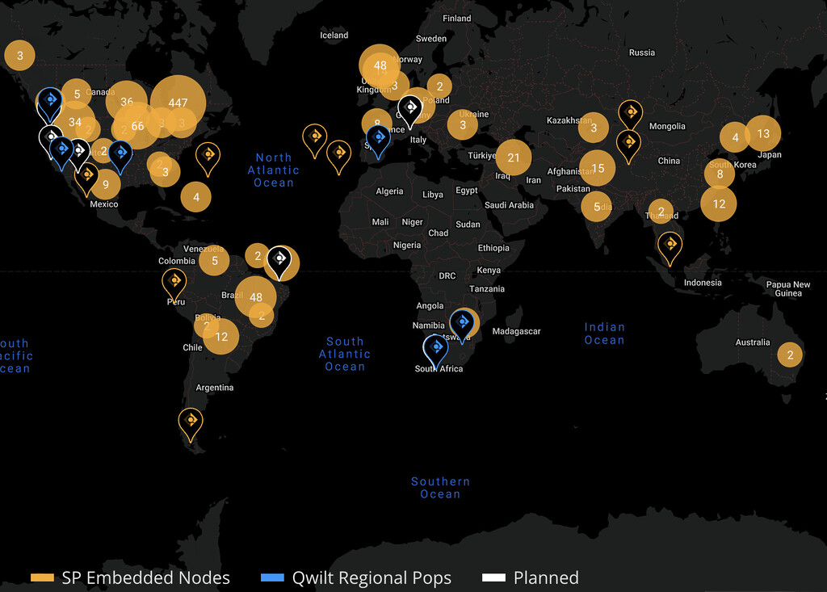827x592 pixels.
Task: Open the 8 cluster near South Korea
Action: (720, 174)
